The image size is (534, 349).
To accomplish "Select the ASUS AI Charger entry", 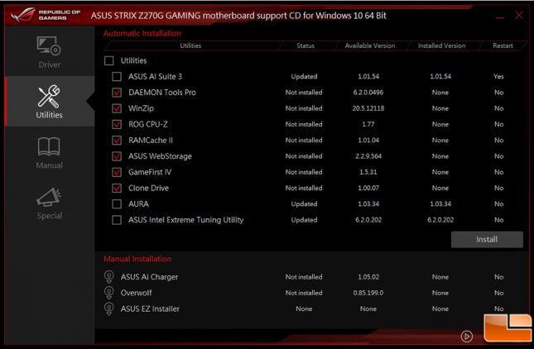I will coord(149,277).
